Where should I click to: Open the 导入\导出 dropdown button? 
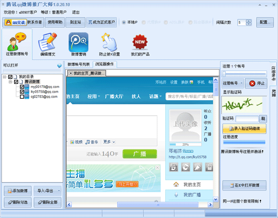click(48, 191)
